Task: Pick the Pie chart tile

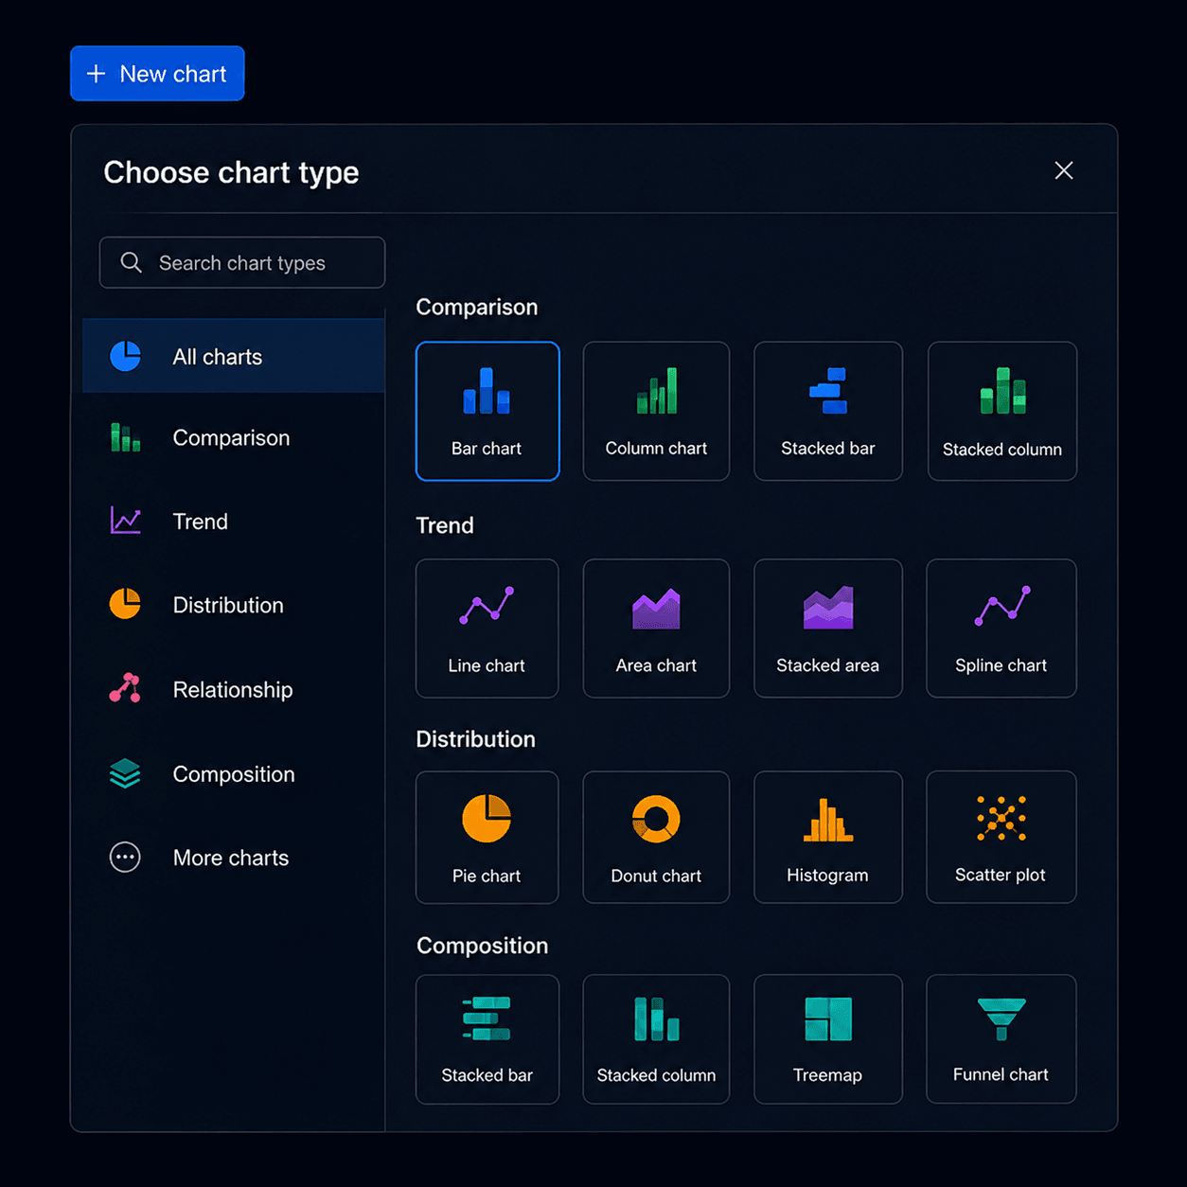Action: (x=487, y=837)
